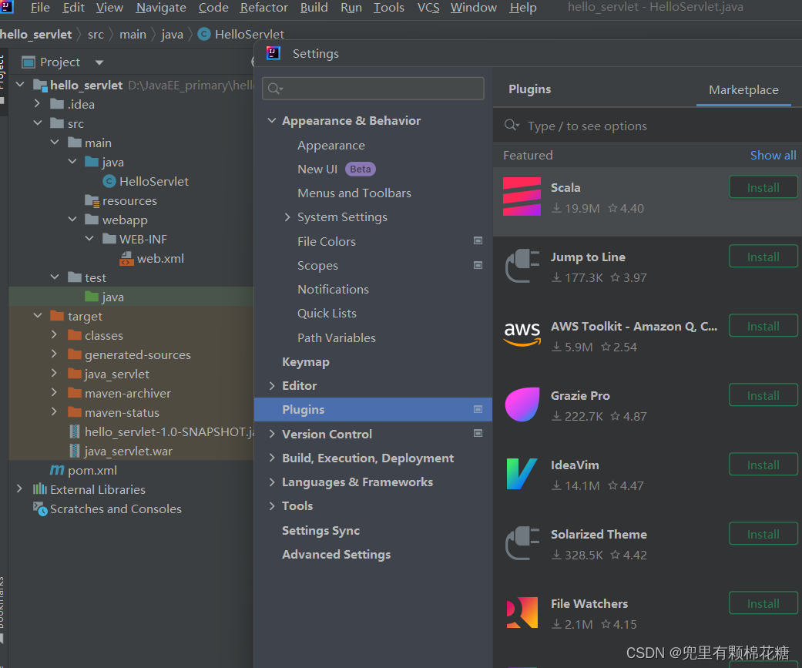Screen dimensions: 802x668
Task: Click the IdeaVim logo icon
Action: pyautogui.click(x=522, y=474)
